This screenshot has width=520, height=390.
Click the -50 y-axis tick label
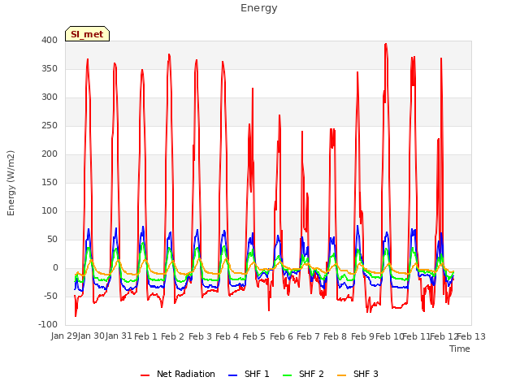(50, 296)
